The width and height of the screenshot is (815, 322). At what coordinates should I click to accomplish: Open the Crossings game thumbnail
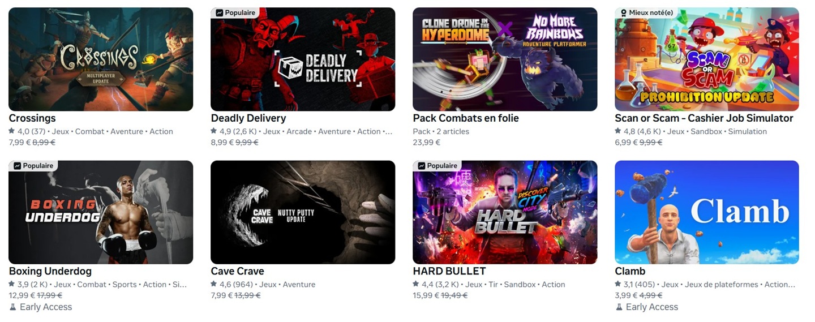pos(101,59)
